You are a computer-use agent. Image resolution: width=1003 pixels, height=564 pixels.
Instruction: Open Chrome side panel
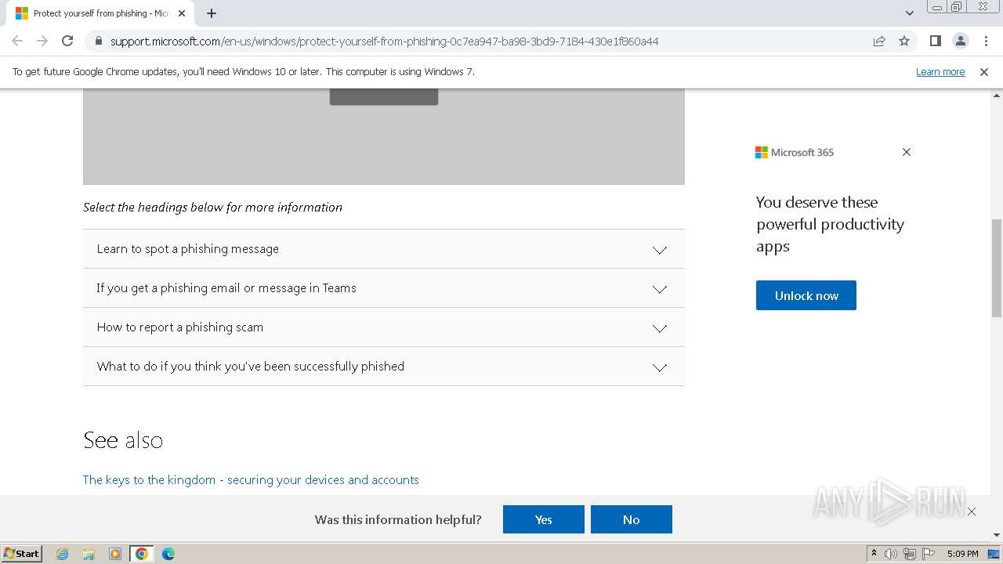pyautogui.click(x=935, y=41)
